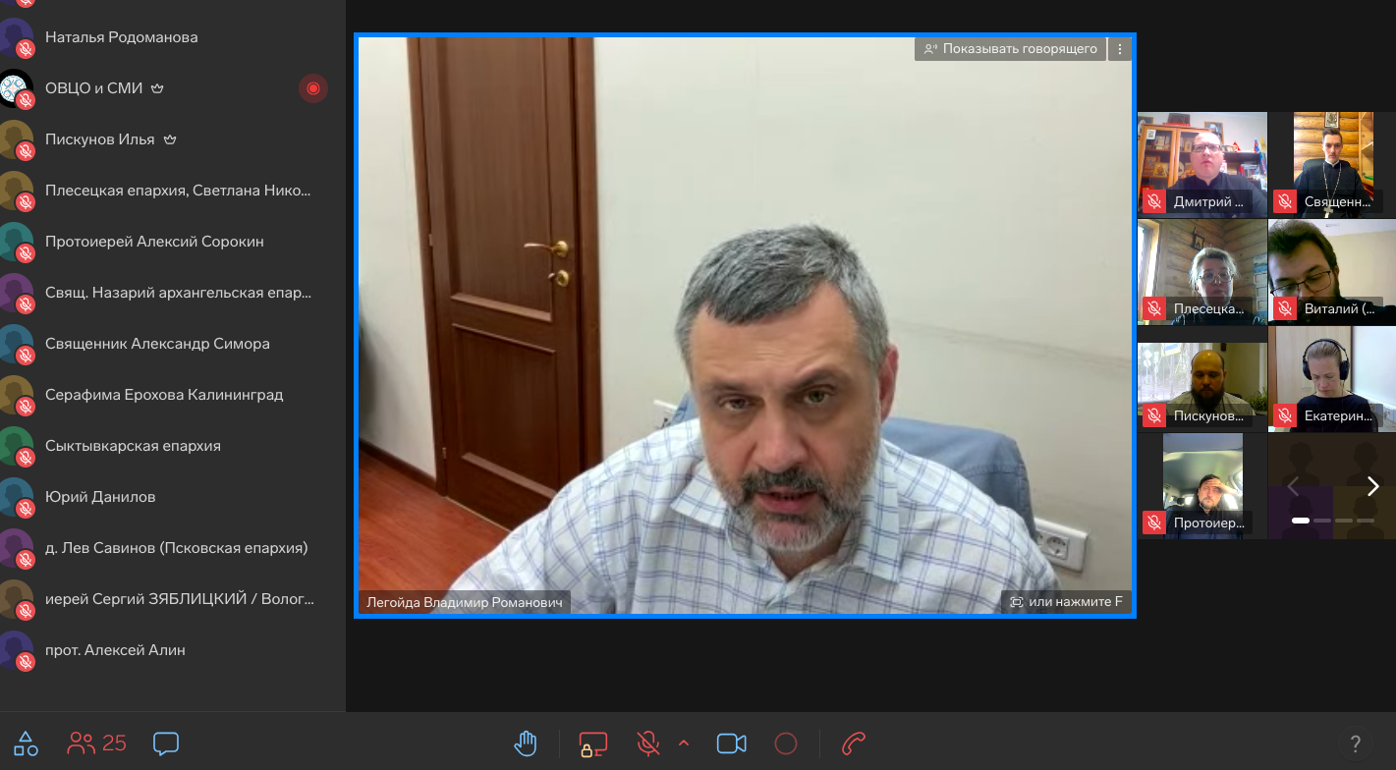Toggle the microphone mute button

648,743
